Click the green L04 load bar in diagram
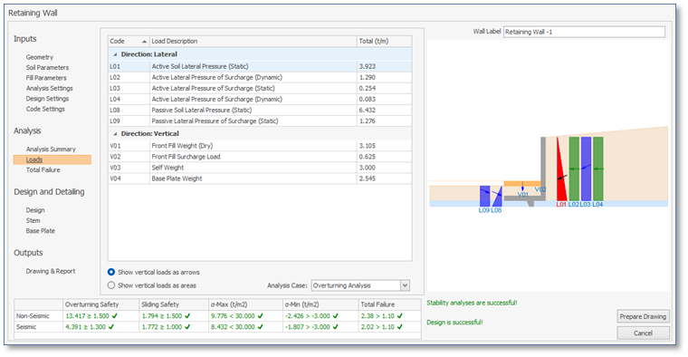688x357 pixels. point(598,169)
